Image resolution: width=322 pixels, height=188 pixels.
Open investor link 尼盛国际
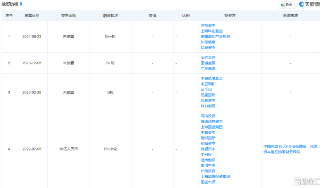click(x=208, y=95)
